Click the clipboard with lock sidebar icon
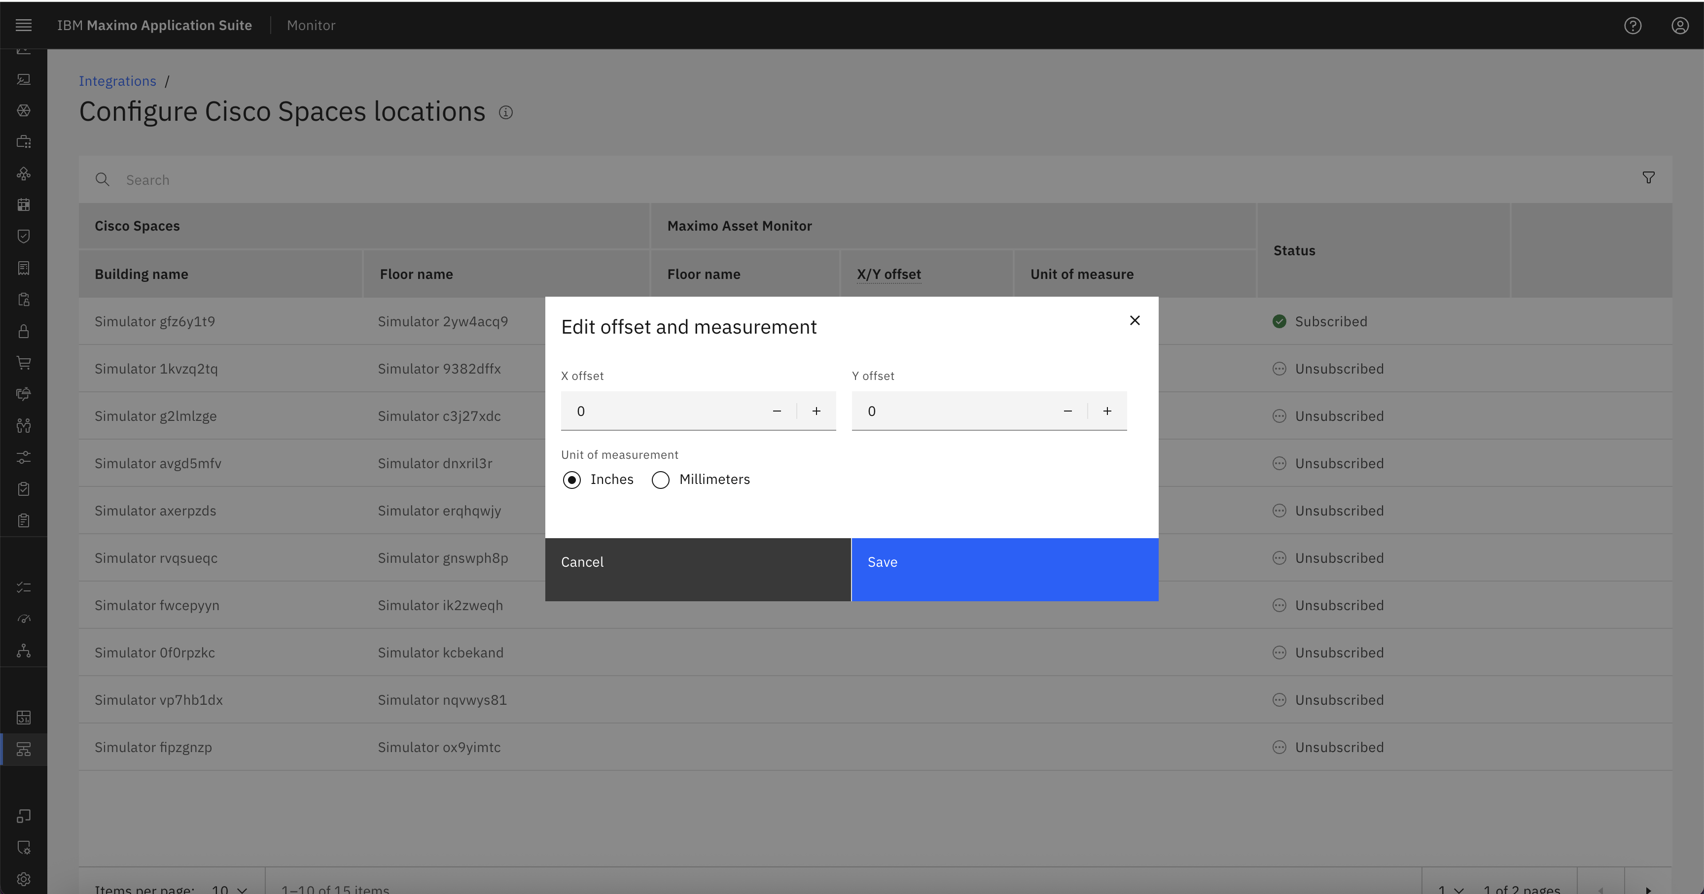 point(24,300)
